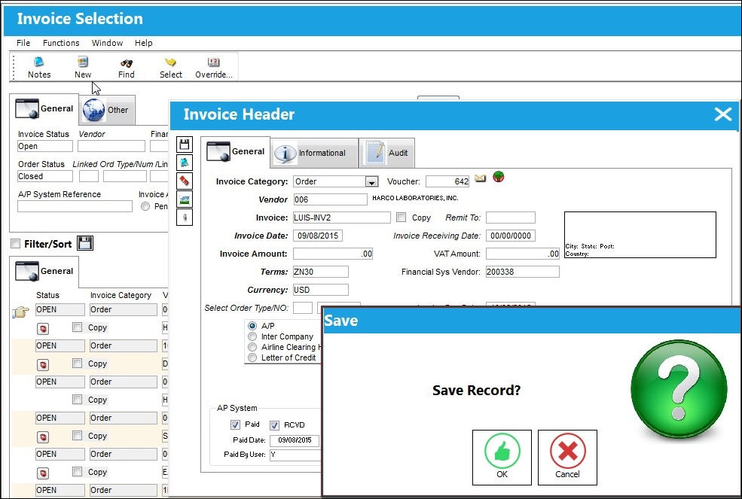Tick the Copy checkbox under the first OPEN row
The height and width of the screenshot is (499, 742).
77,327
